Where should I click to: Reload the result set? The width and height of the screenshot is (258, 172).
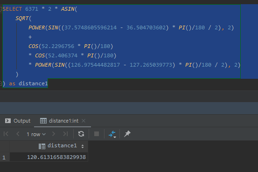click(x=81, y=134)
